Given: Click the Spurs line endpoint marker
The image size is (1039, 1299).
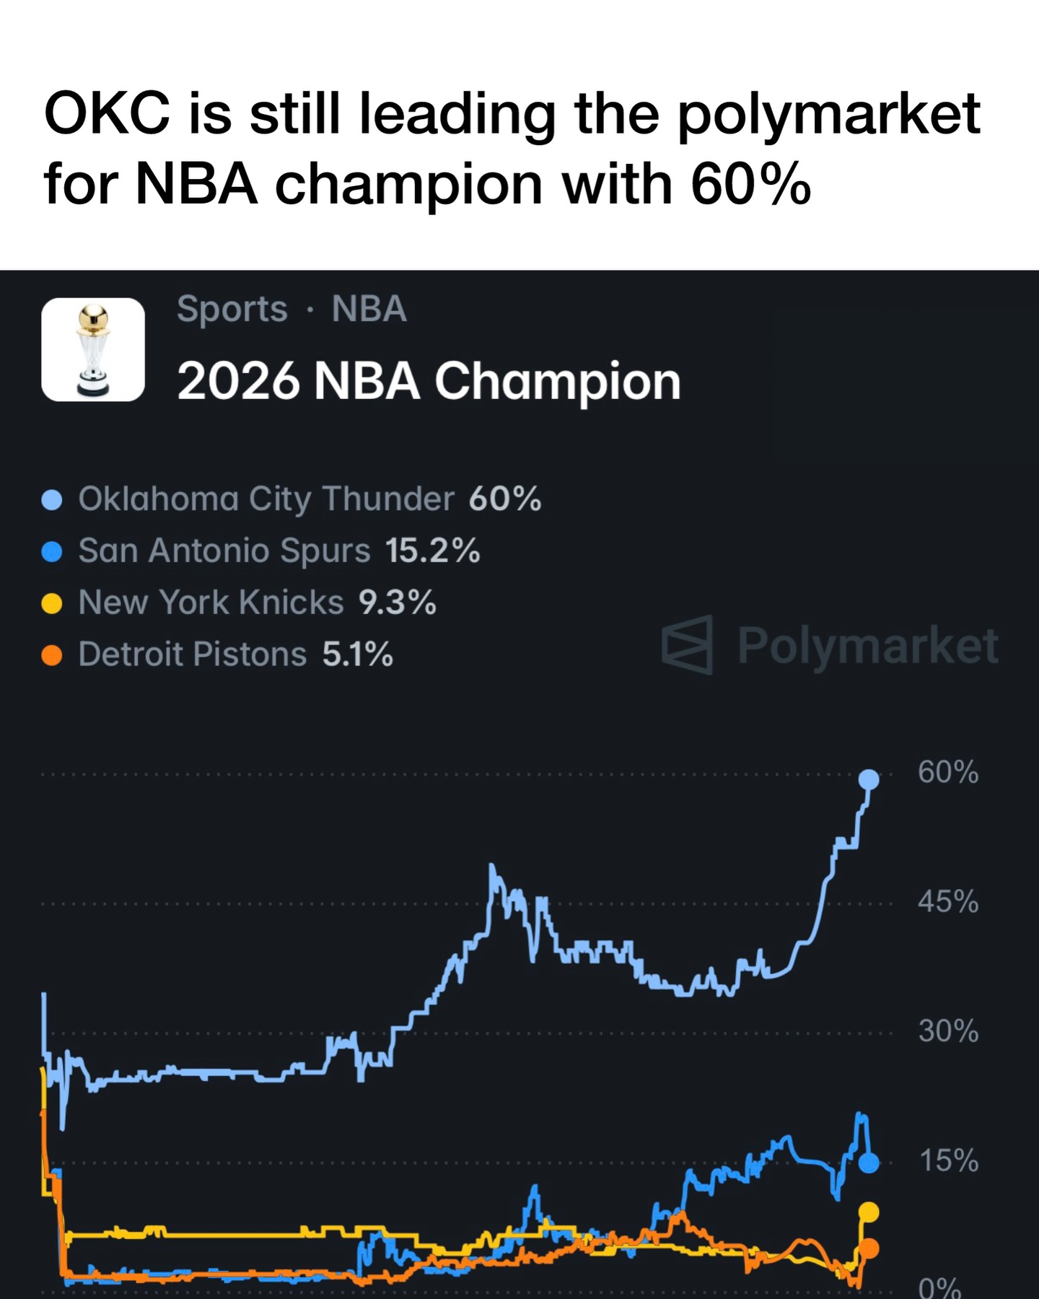Looking at the screenshot, I should pos(869,1163).
